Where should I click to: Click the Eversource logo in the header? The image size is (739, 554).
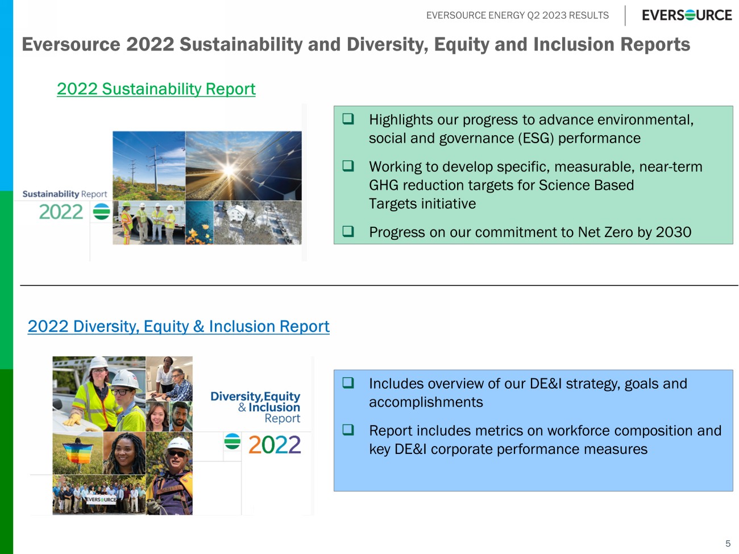click(x=687, y=15)
